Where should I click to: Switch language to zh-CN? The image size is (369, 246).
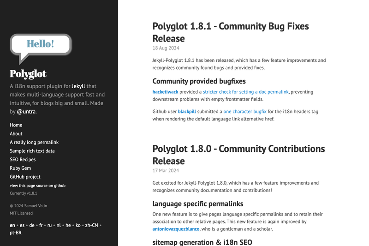(91, 225)
